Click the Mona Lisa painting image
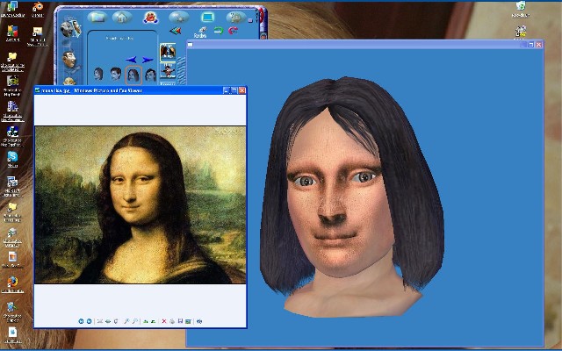562x351 pixels. [140, 204]
